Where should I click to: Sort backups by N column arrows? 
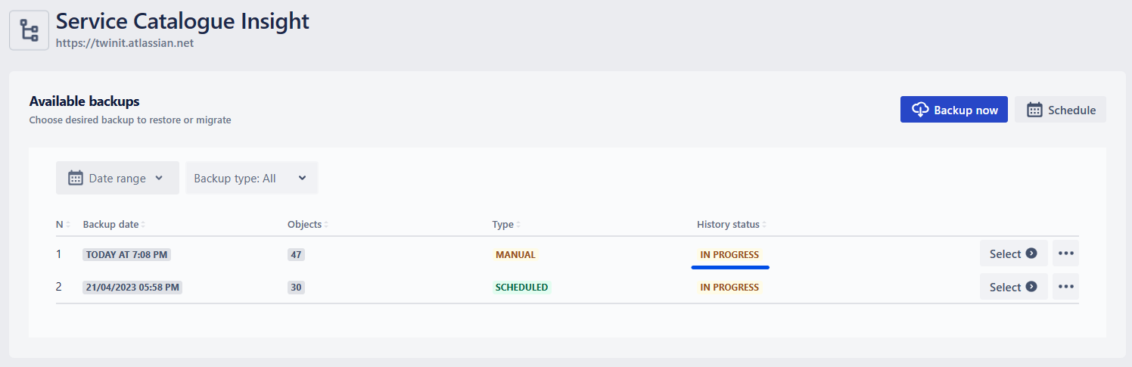tap(68, 225)
